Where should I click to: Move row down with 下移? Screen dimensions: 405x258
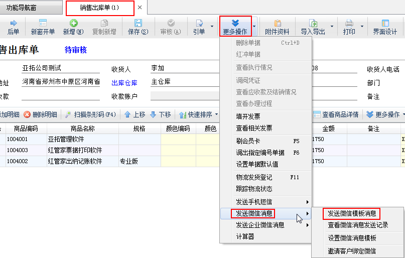click(x=153, y=114)
